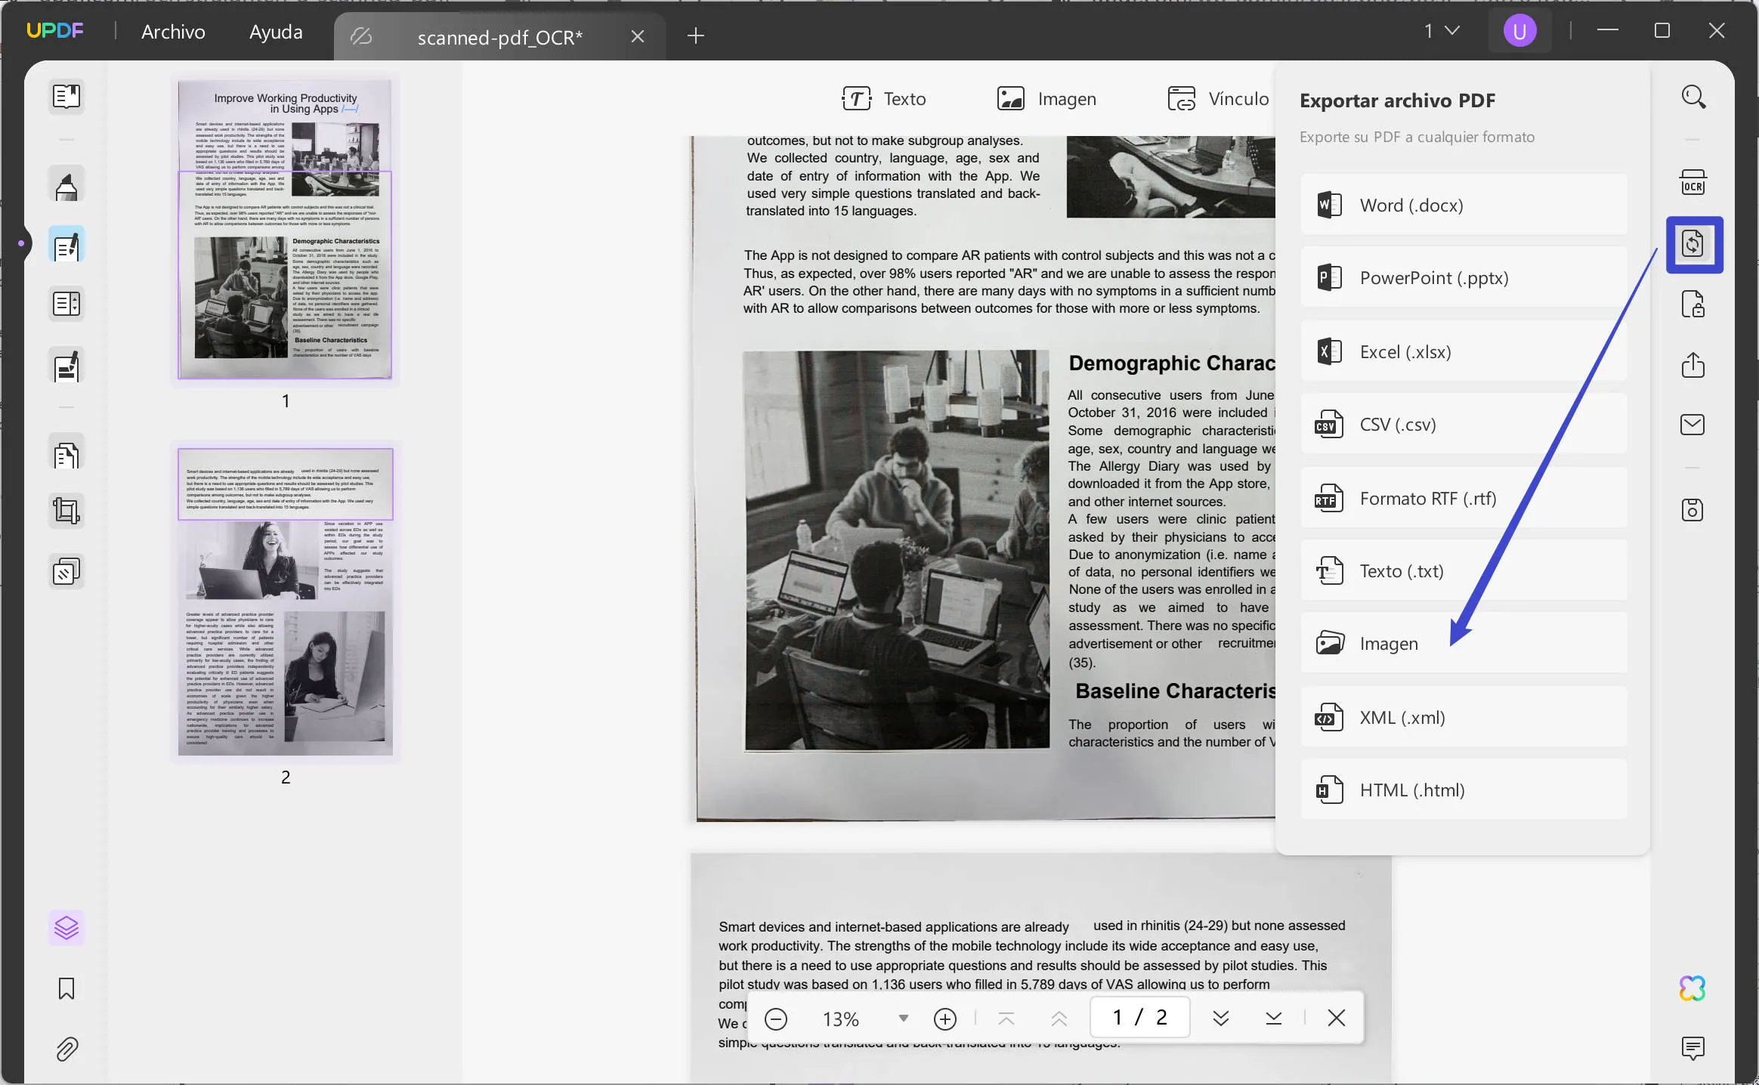Select page 1 thumbnail

tap(285, 229)
